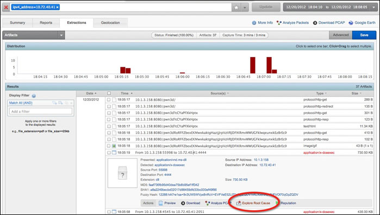Check the image/gif row checkbox

coord(109,146)
